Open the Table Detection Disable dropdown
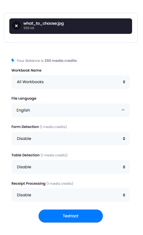Image resolution: width=143 pixels, height=235 pixels. click(70, 167)
